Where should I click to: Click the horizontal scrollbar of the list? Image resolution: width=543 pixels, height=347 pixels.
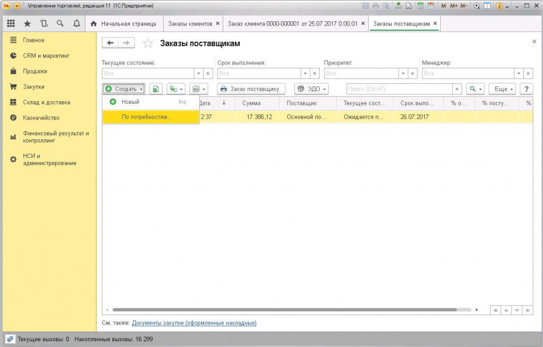coord(285,309)
